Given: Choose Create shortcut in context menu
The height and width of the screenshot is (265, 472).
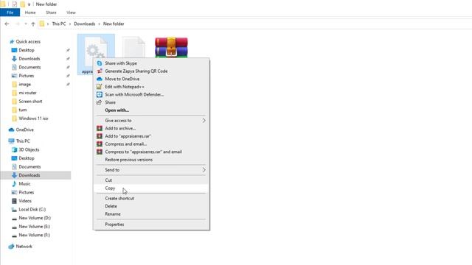Looking at the screenshot, I should click(151, 198).
